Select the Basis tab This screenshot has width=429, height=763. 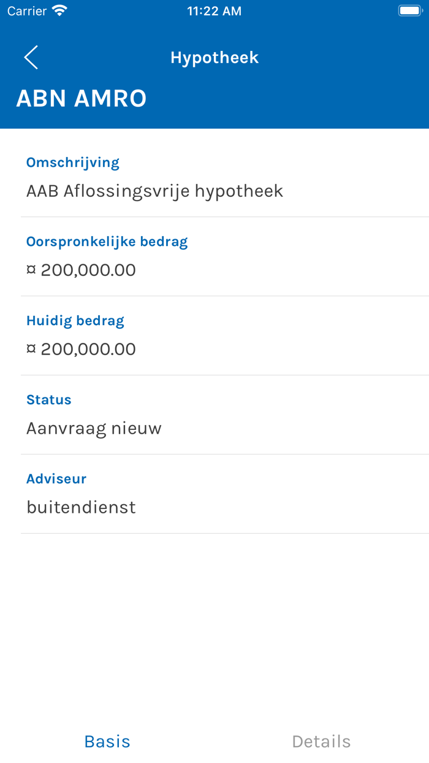pyautogui.click(x=107, y=741)
